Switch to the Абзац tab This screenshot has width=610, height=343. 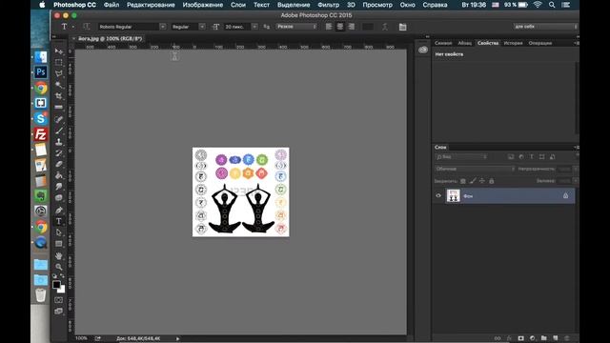(464, 43)
